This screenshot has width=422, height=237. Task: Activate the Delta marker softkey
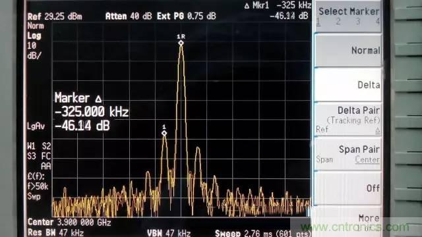pos(347,85)
